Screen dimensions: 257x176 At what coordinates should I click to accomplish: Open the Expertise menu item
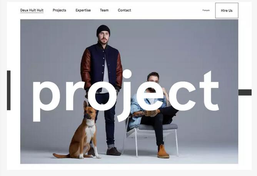[83, 10]
